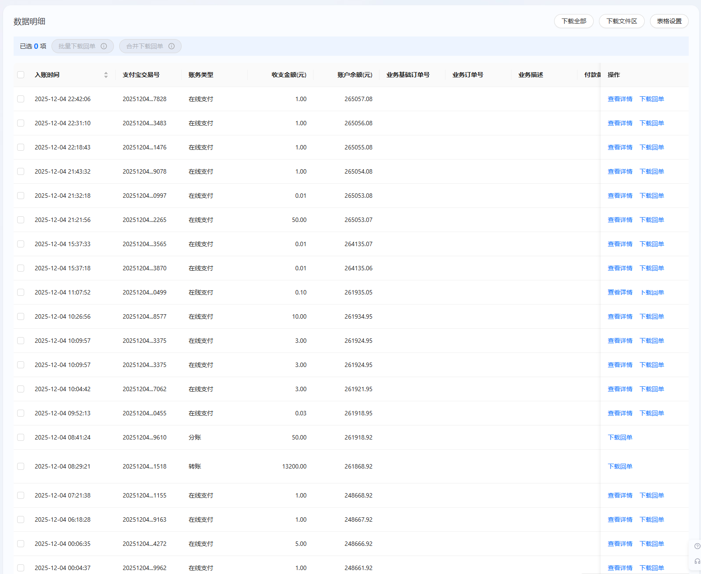
Task: Open the 下载文件区 button
Action: (621, 21)
